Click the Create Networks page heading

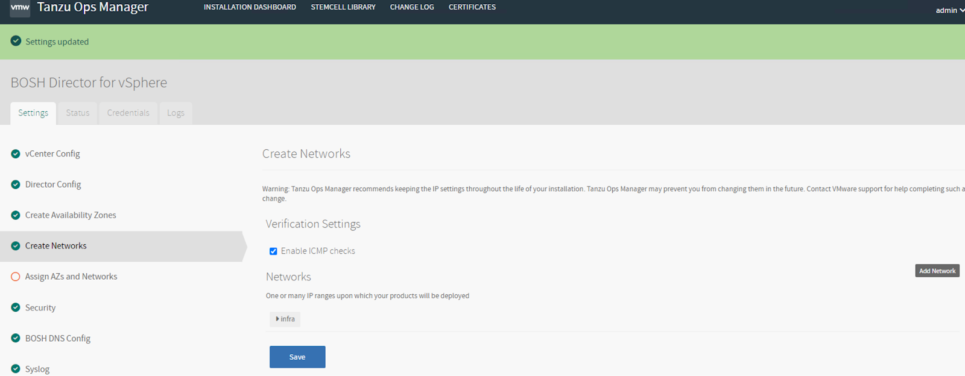pos(306,153)
